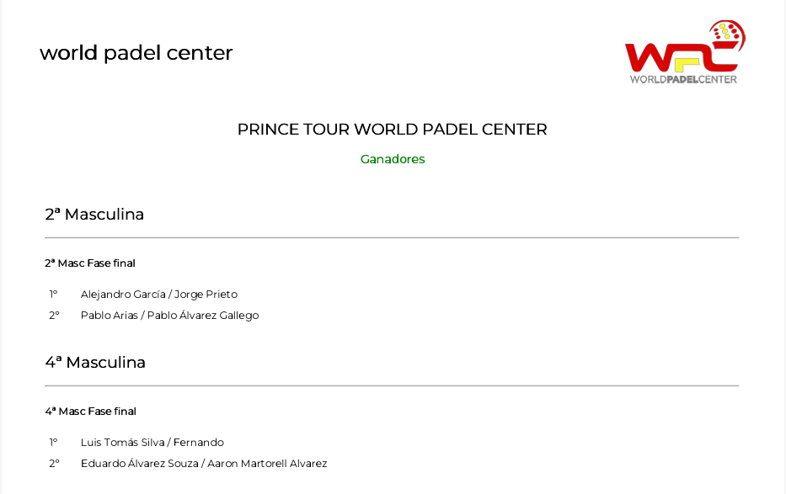Click the padel racket icon in logo

click(x=727, y=35)
